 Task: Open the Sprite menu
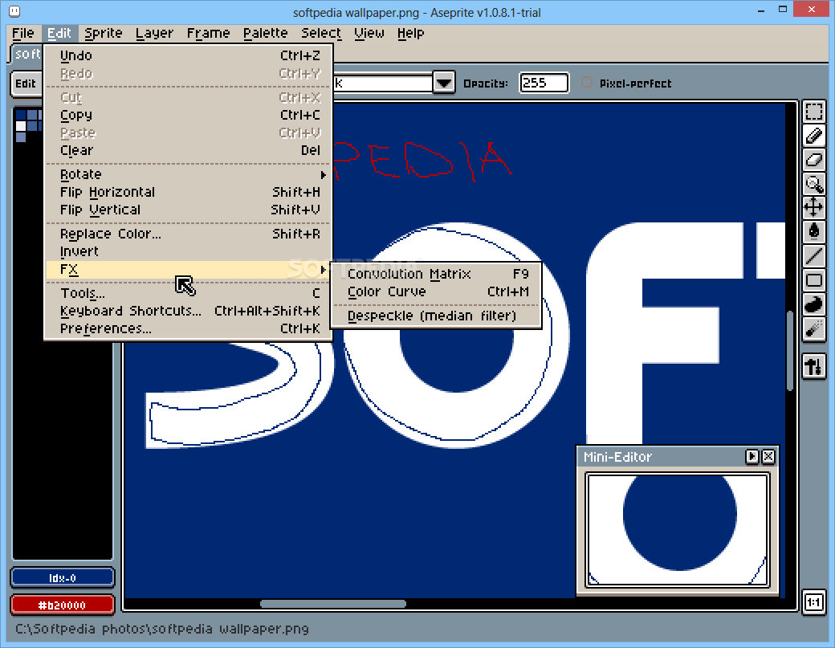point(104,33)
